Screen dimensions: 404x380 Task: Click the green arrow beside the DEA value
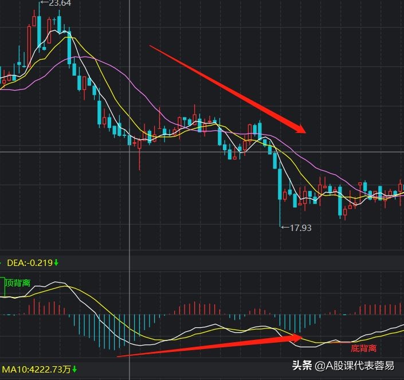tap(56, 263)
